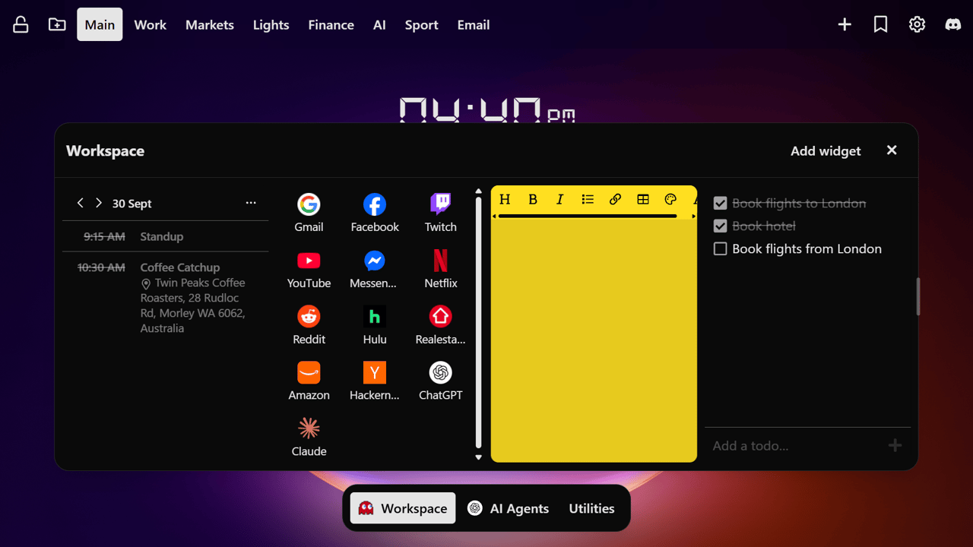
Task: Go to previous day in calendar
Action: tap(81, 203)
